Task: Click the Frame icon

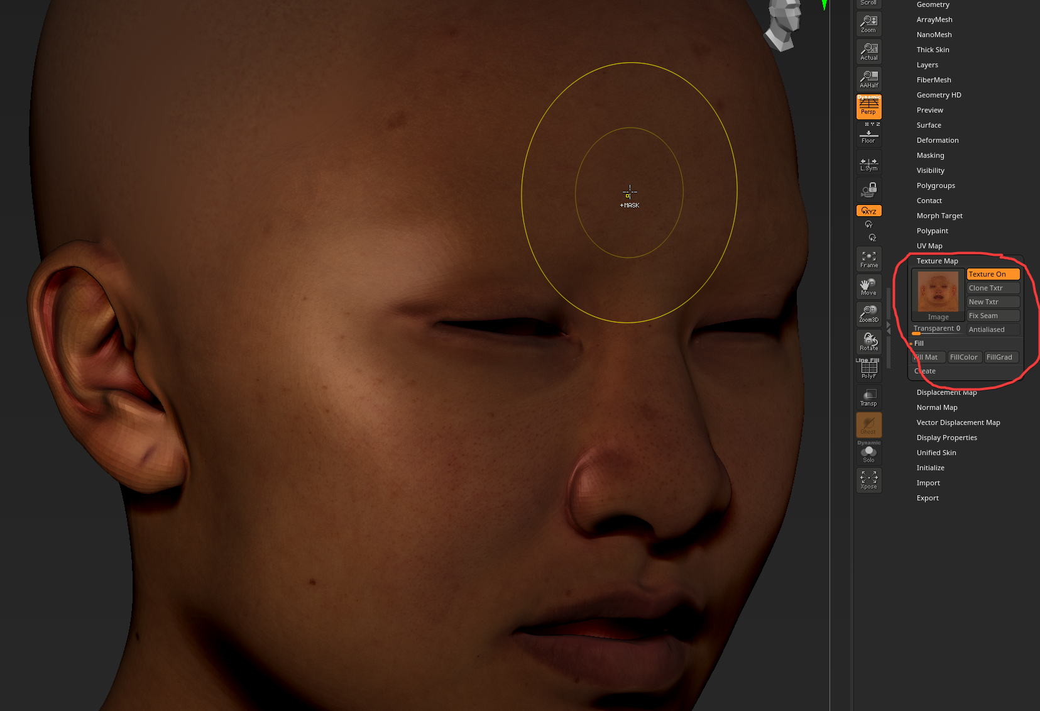Action: (869, 259)
